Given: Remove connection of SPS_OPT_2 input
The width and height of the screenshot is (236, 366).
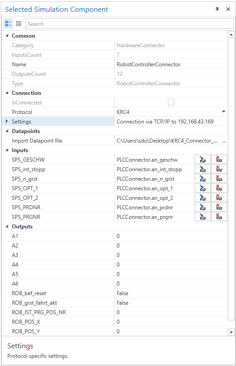Looking at the screenshot, I should click(x=219, y=198).
